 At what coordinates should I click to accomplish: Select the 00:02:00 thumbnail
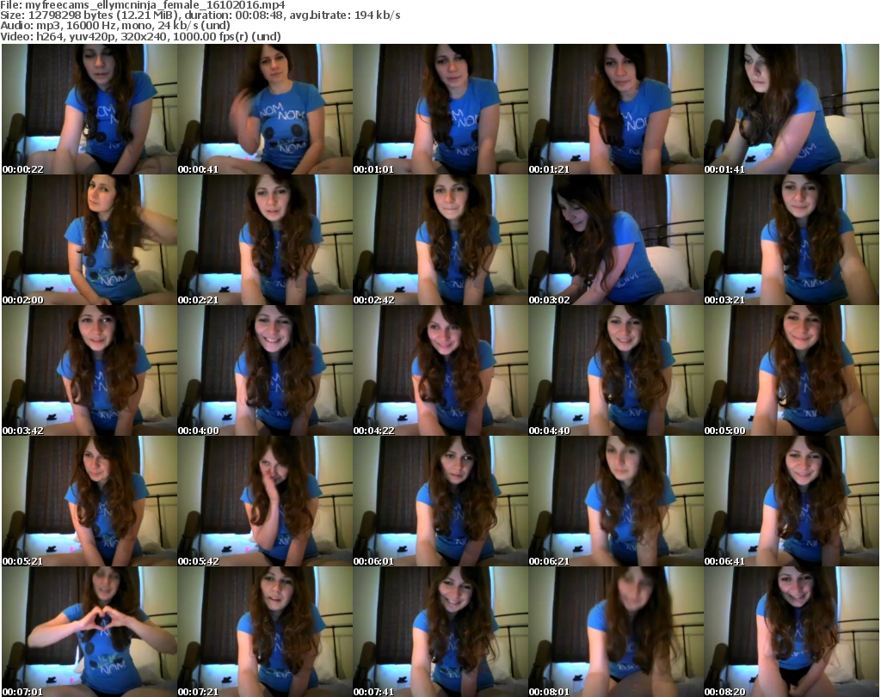89,240
